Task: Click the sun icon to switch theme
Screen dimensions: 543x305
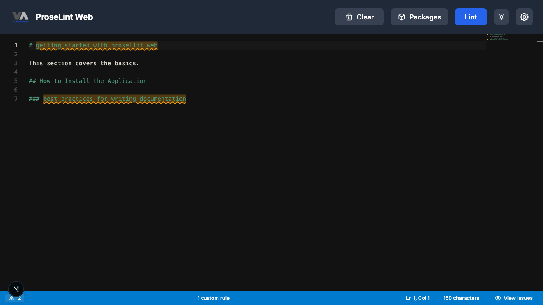Action: (501, 17)
